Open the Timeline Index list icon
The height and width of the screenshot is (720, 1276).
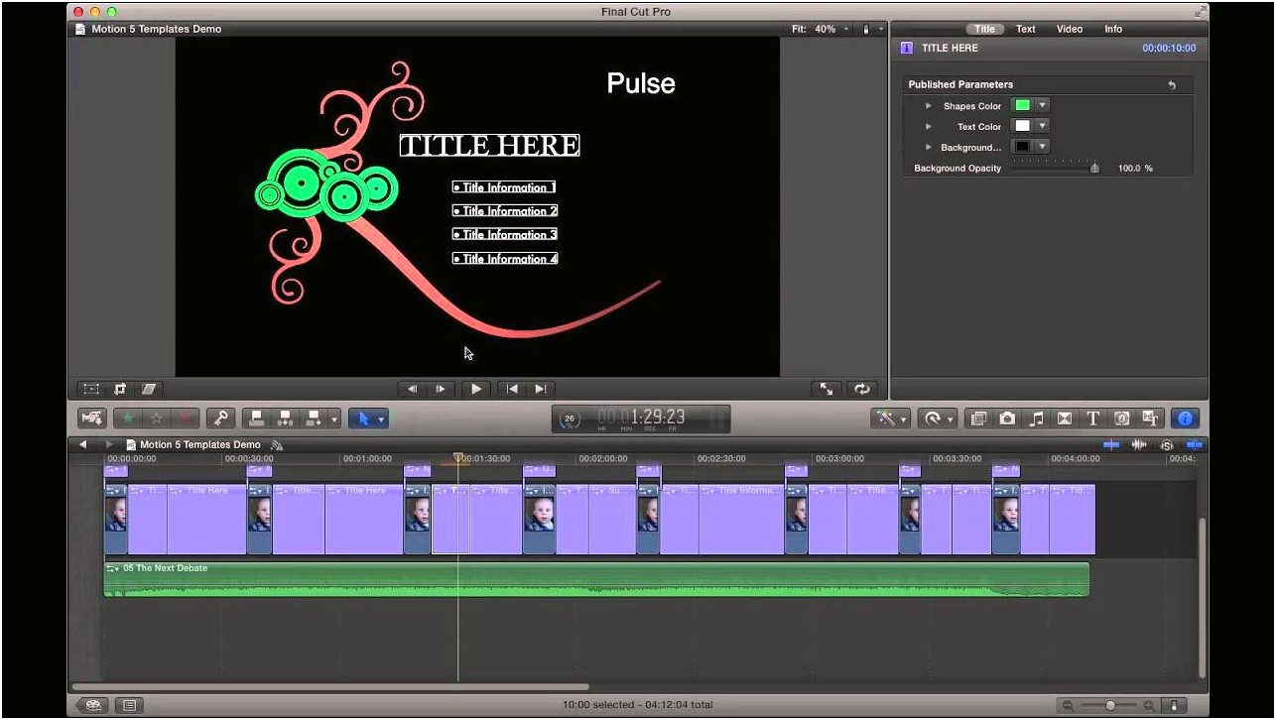point(129,706)
